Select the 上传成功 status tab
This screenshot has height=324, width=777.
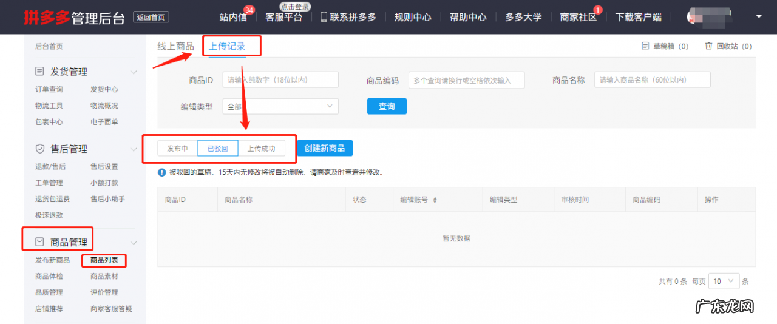click(x=261, y=149)
